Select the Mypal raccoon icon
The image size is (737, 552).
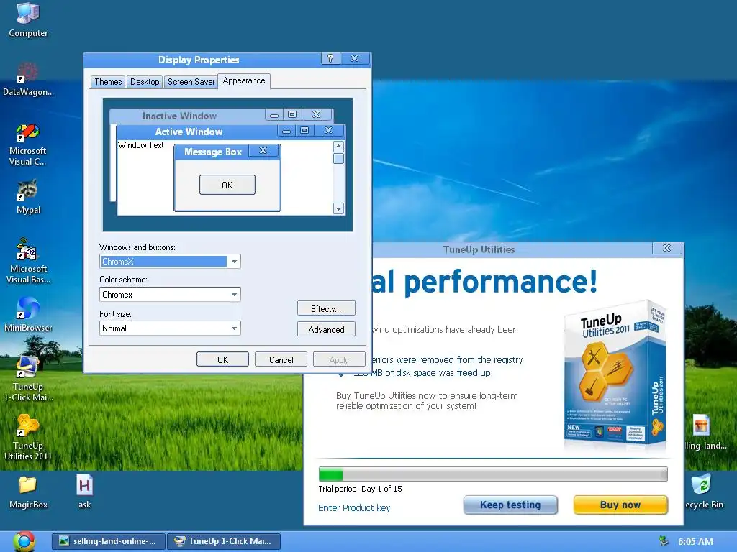[x=28, y=196]
